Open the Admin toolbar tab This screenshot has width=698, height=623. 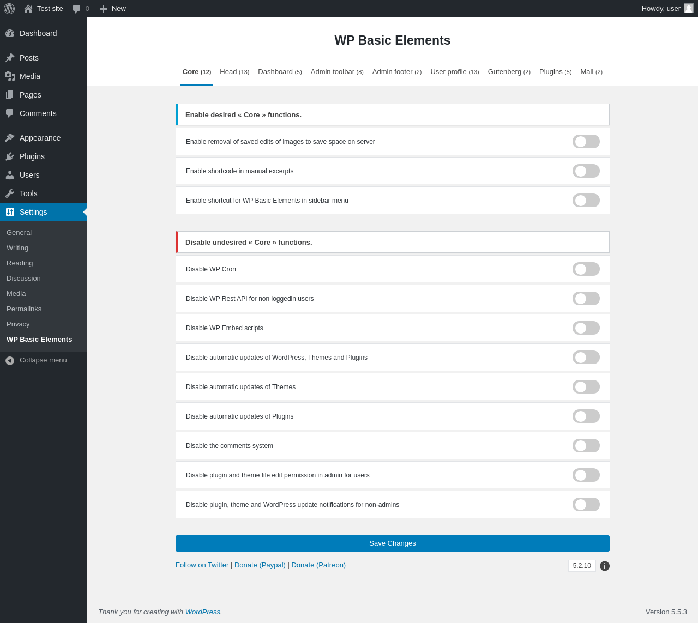click(x=337, y=72)
